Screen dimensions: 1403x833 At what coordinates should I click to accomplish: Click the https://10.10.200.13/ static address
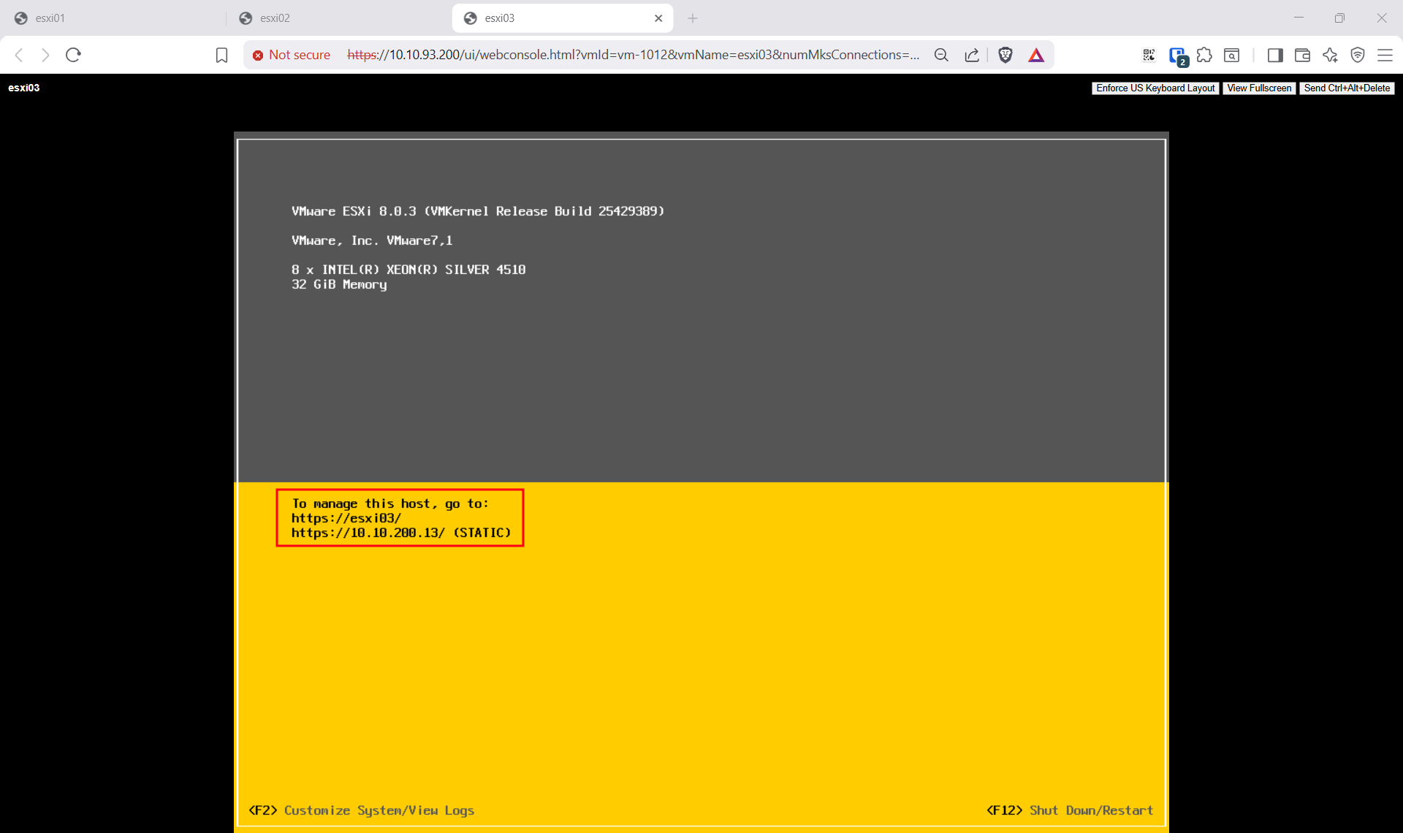(401, 533)
